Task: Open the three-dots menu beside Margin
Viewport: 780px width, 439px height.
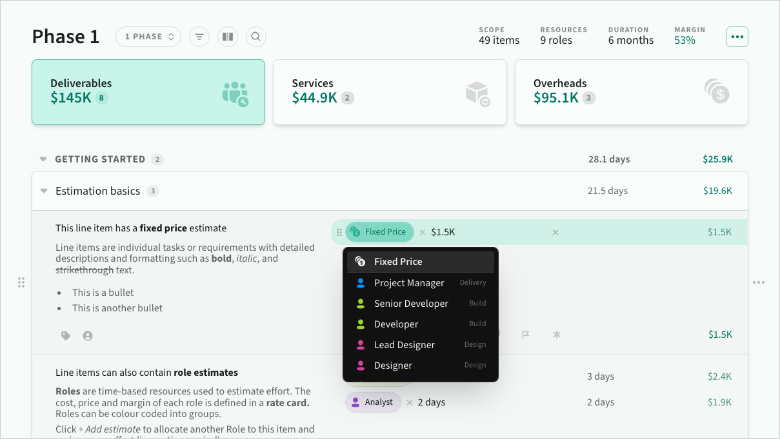Action: coord(737,37)
